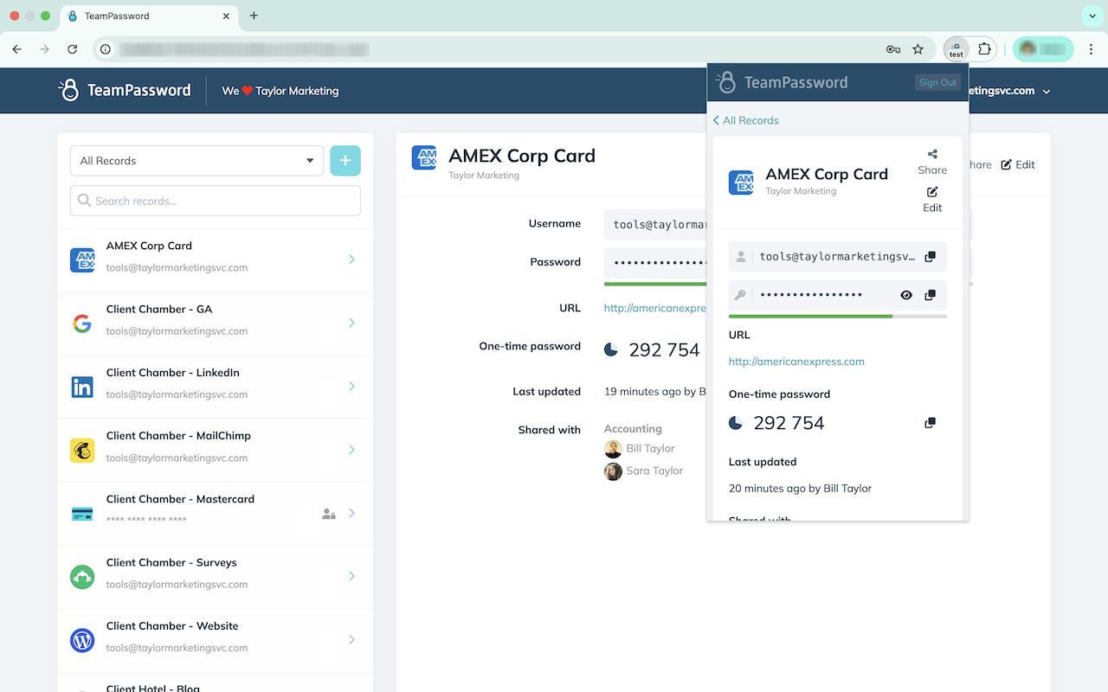This screenshot has width=1108, height=692.
Task: Click the site information icon in address bar
Action: point(106,49)
